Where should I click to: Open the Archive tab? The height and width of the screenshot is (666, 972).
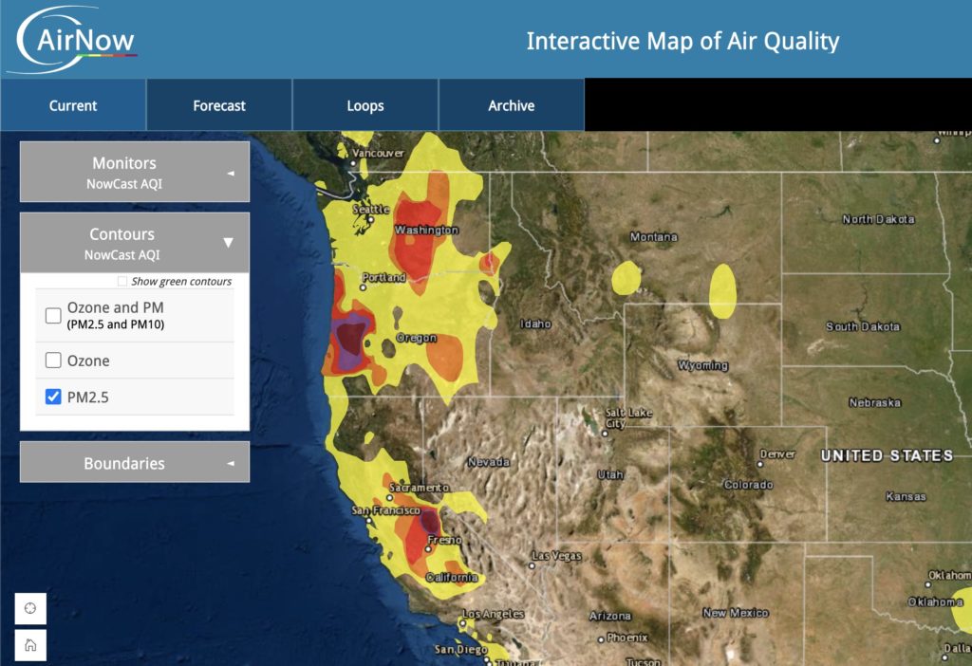pos(512,104)
